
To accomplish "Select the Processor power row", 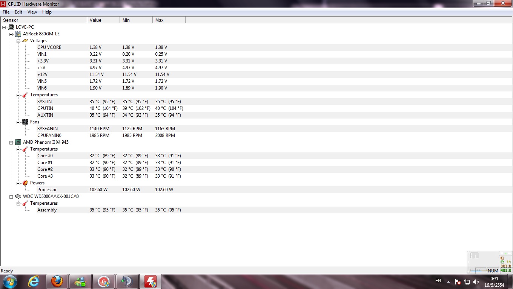I will [256, 190].
